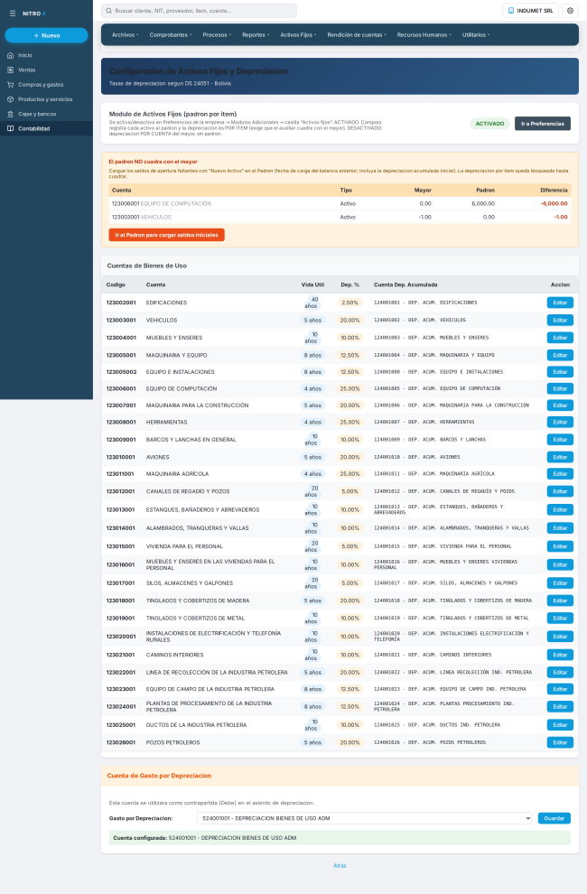Click Editar for POZOS PETROLEROS row

point(560,742)
